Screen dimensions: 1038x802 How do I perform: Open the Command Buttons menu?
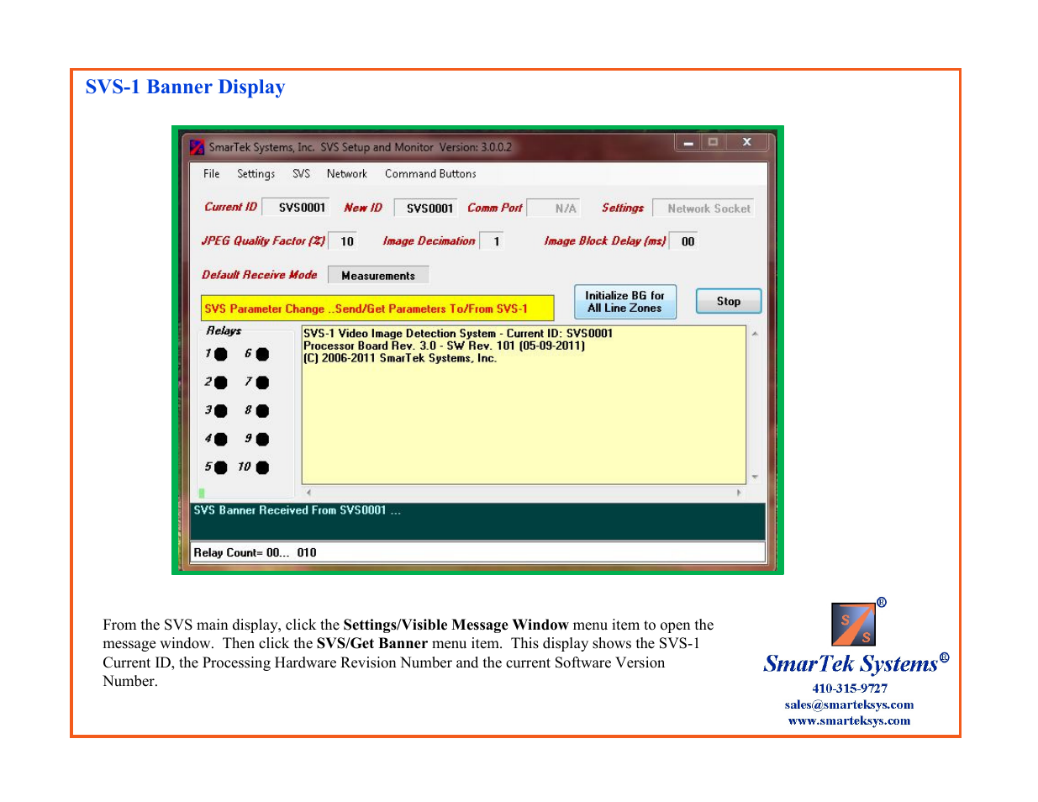click(x=430, y=174)
